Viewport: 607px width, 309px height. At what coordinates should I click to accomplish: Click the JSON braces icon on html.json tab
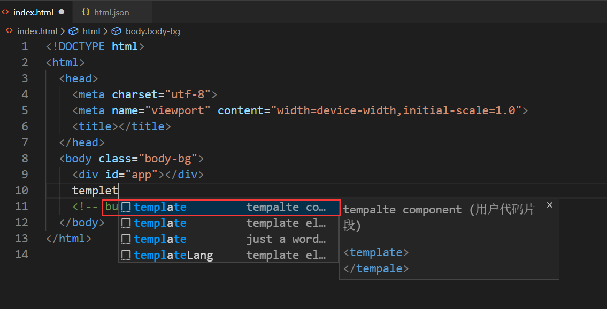[x=86, y=12]
